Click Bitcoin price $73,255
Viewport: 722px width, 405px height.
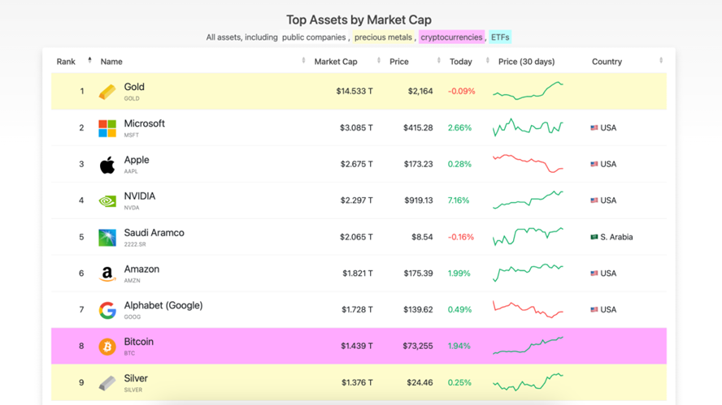[x=418, y=347]
